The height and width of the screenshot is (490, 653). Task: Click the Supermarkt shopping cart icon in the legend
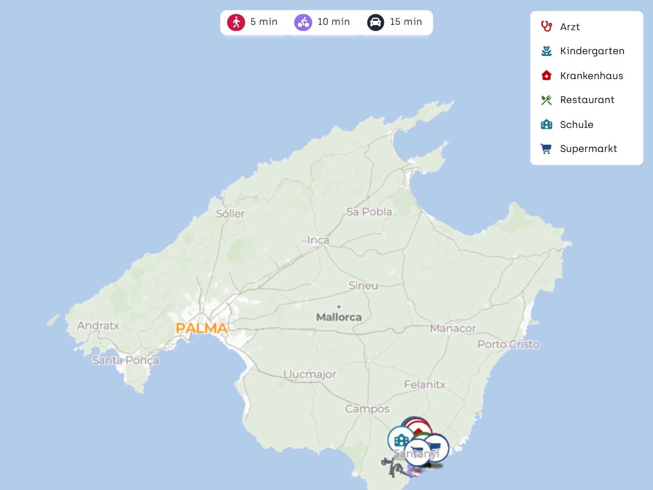pos(546,148)
